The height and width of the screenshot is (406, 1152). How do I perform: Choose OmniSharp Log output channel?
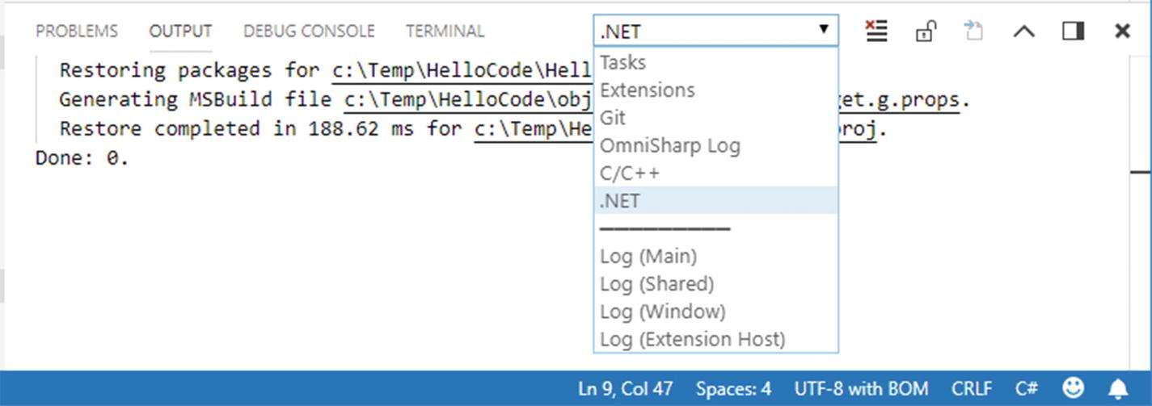tap(669, 146)
